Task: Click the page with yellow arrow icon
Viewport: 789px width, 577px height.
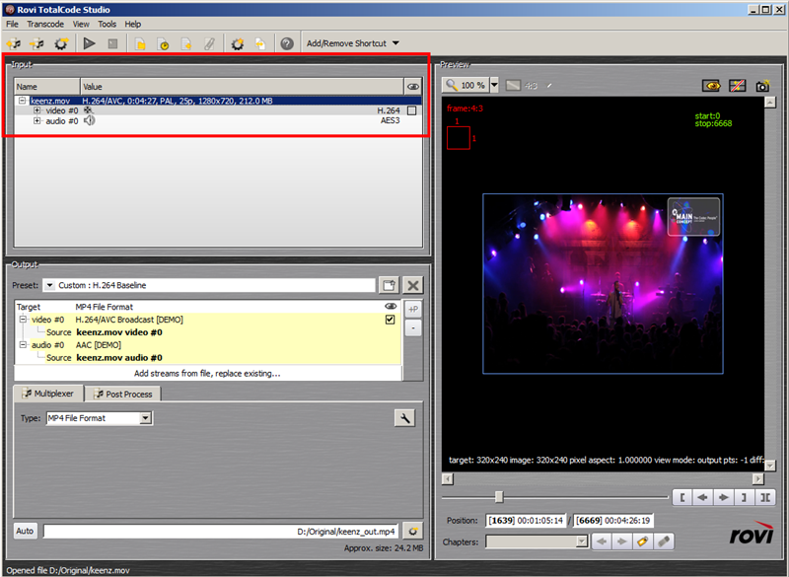Action: [186, 43]
